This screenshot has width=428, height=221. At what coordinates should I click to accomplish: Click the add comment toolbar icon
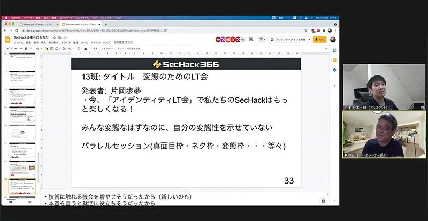[79, 49]
